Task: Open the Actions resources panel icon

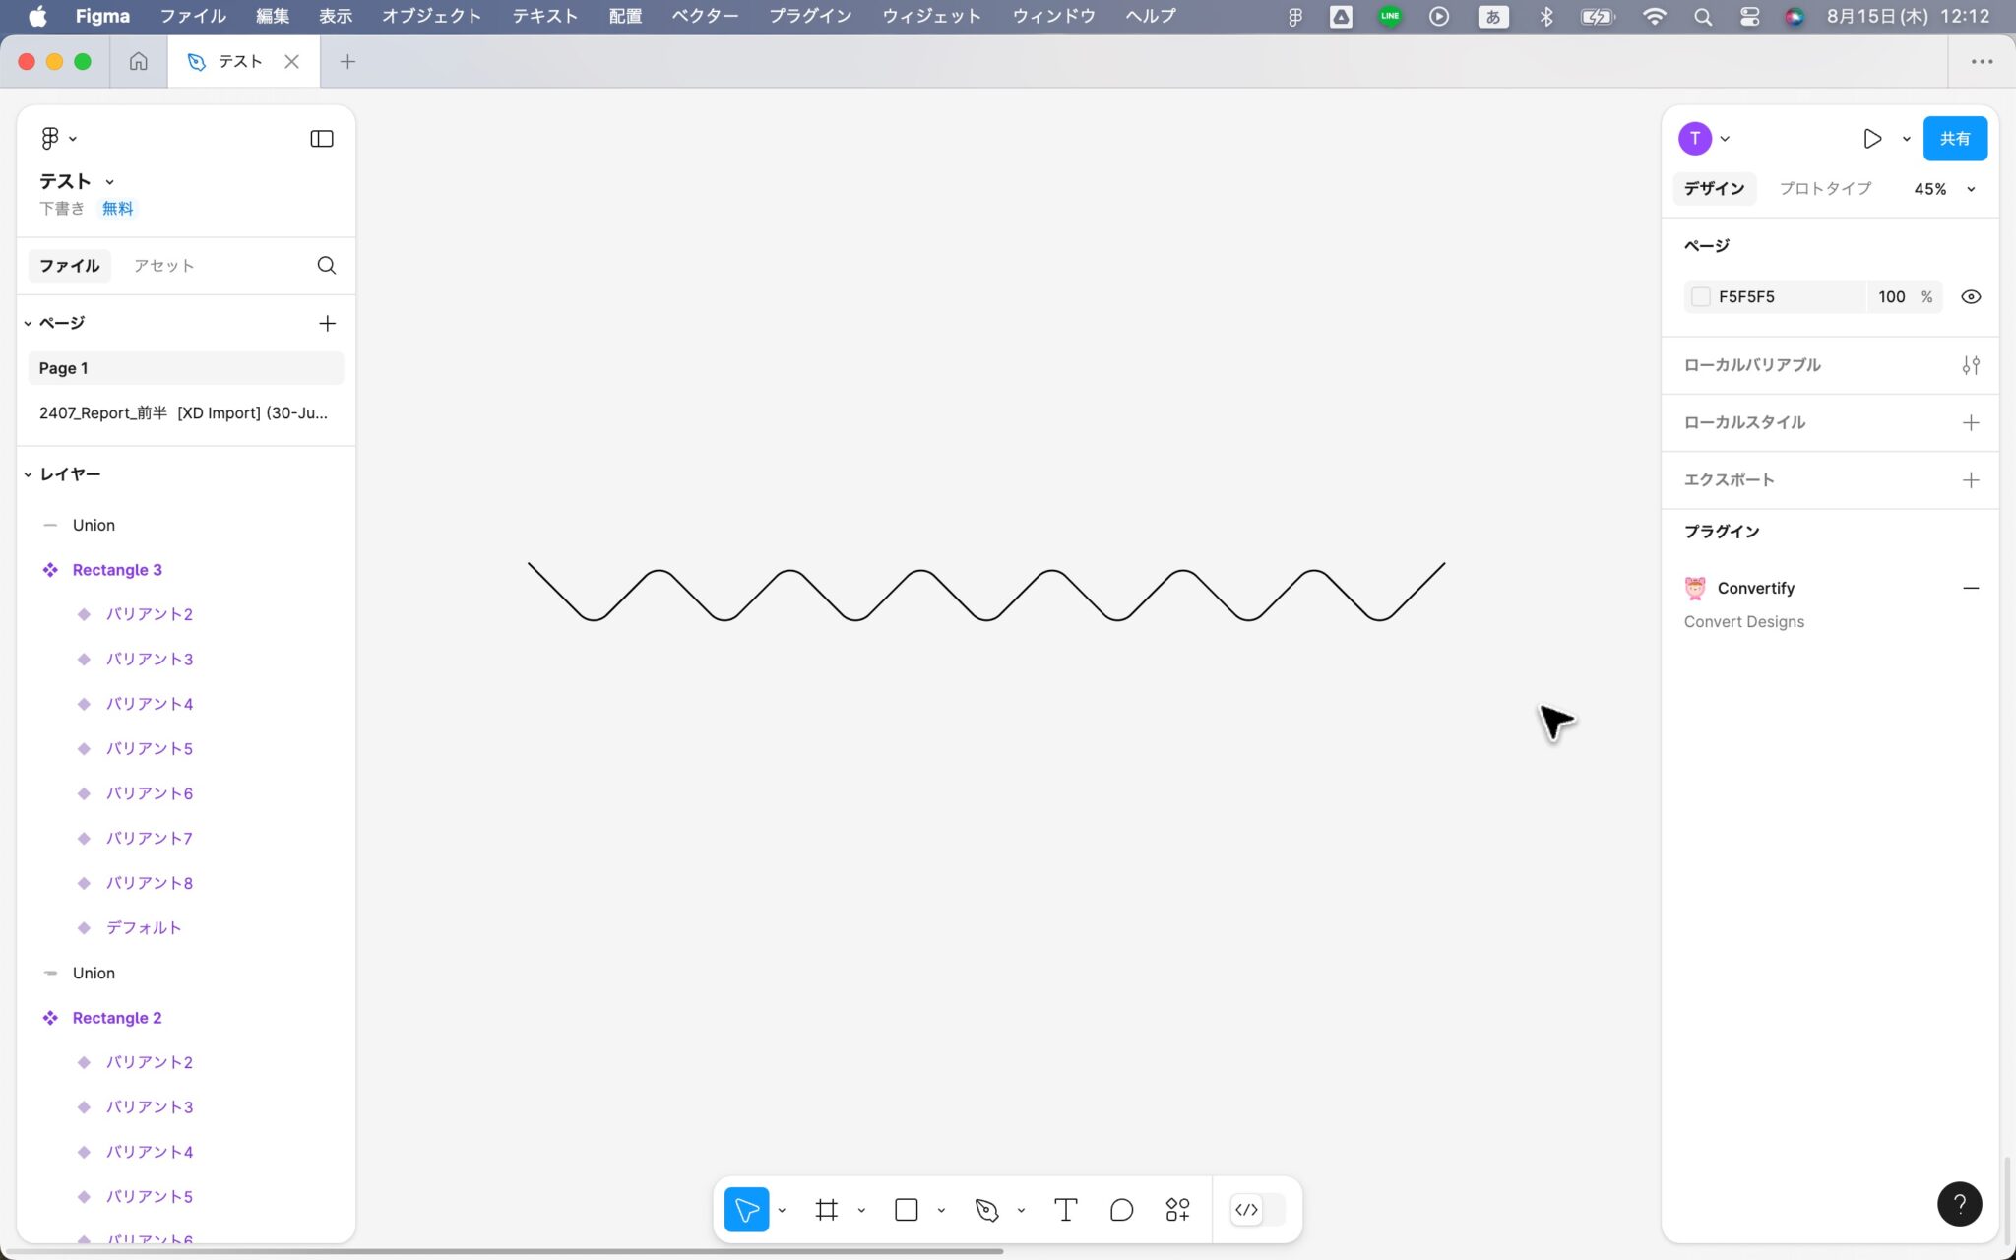Action: coord(1176,1209)
